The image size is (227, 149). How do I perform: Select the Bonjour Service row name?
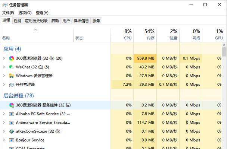(x=30, y=140)
